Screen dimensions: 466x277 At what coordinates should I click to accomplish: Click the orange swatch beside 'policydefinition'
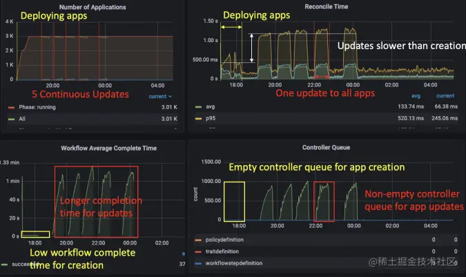point(198,240)
